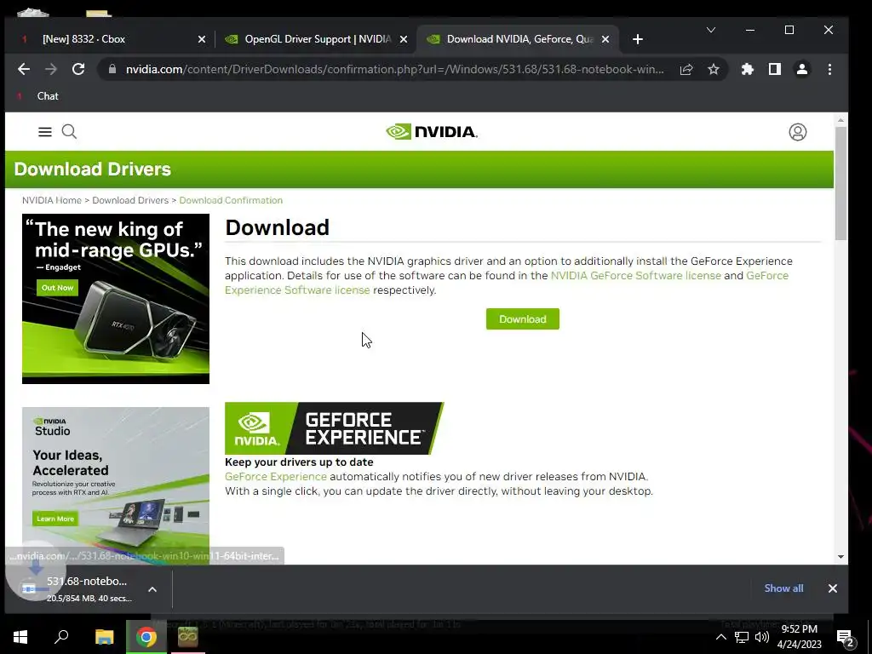Click the Keep your drivers up to date heading
The width and height of the screenshot is (872, 654).
point(299,462)
